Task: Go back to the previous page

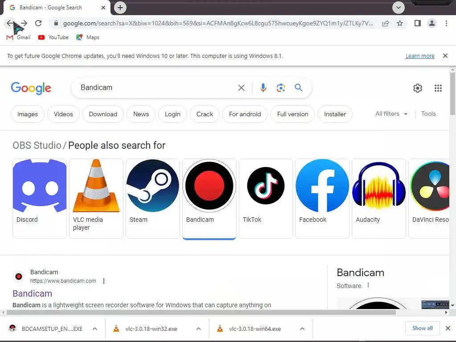Action: [x=10, y=23]
